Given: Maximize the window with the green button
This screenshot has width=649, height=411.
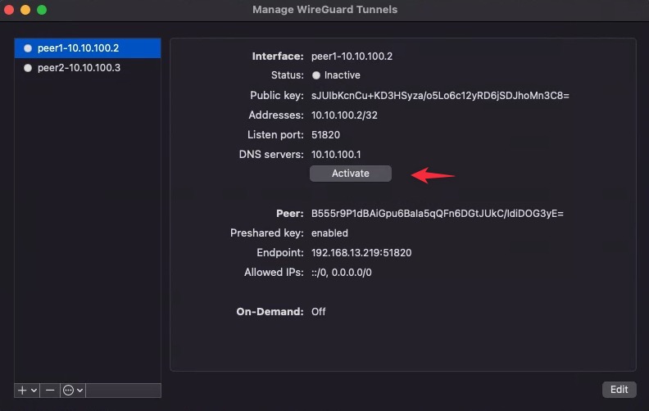Looking at the screenshot, I should pos(42,10).
